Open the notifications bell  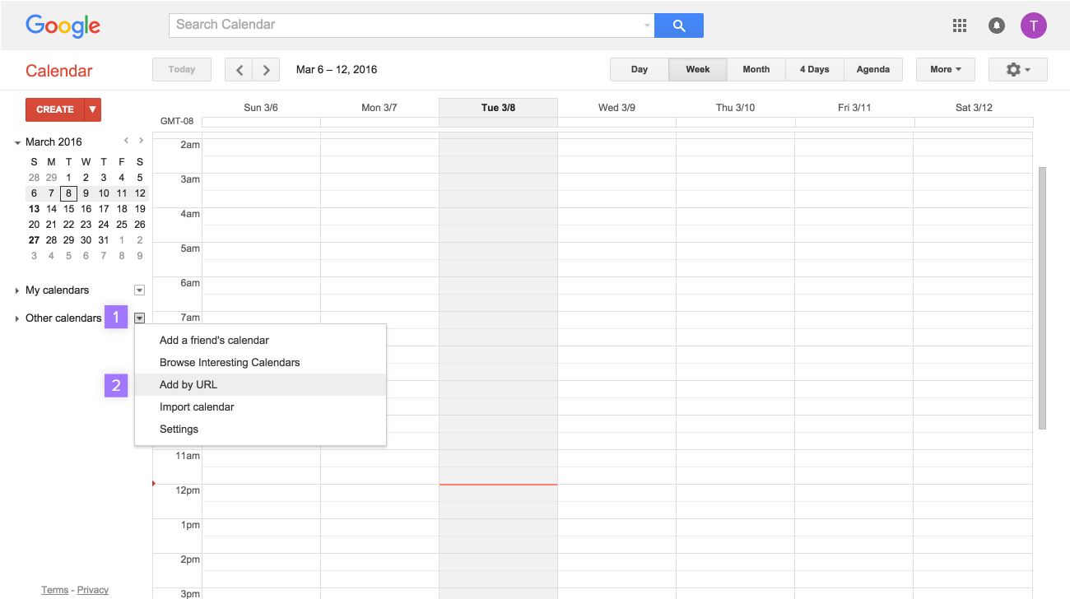pyautogui.click(x=997, y=26)
